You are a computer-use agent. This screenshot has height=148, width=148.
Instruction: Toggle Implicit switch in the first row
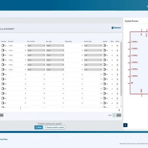104,45
